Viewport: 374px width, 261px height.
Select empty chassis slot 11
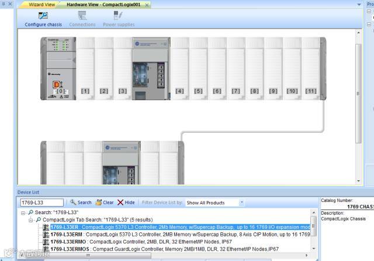click(311, 68)
